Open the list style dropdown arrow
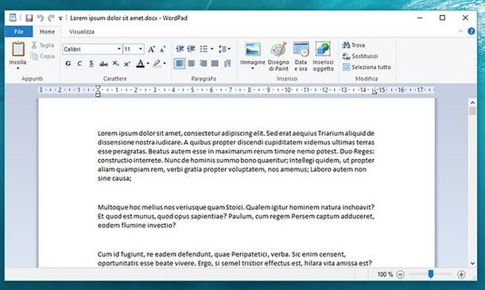The height and width of the screenshot is (290, 485). click(211, 48)
